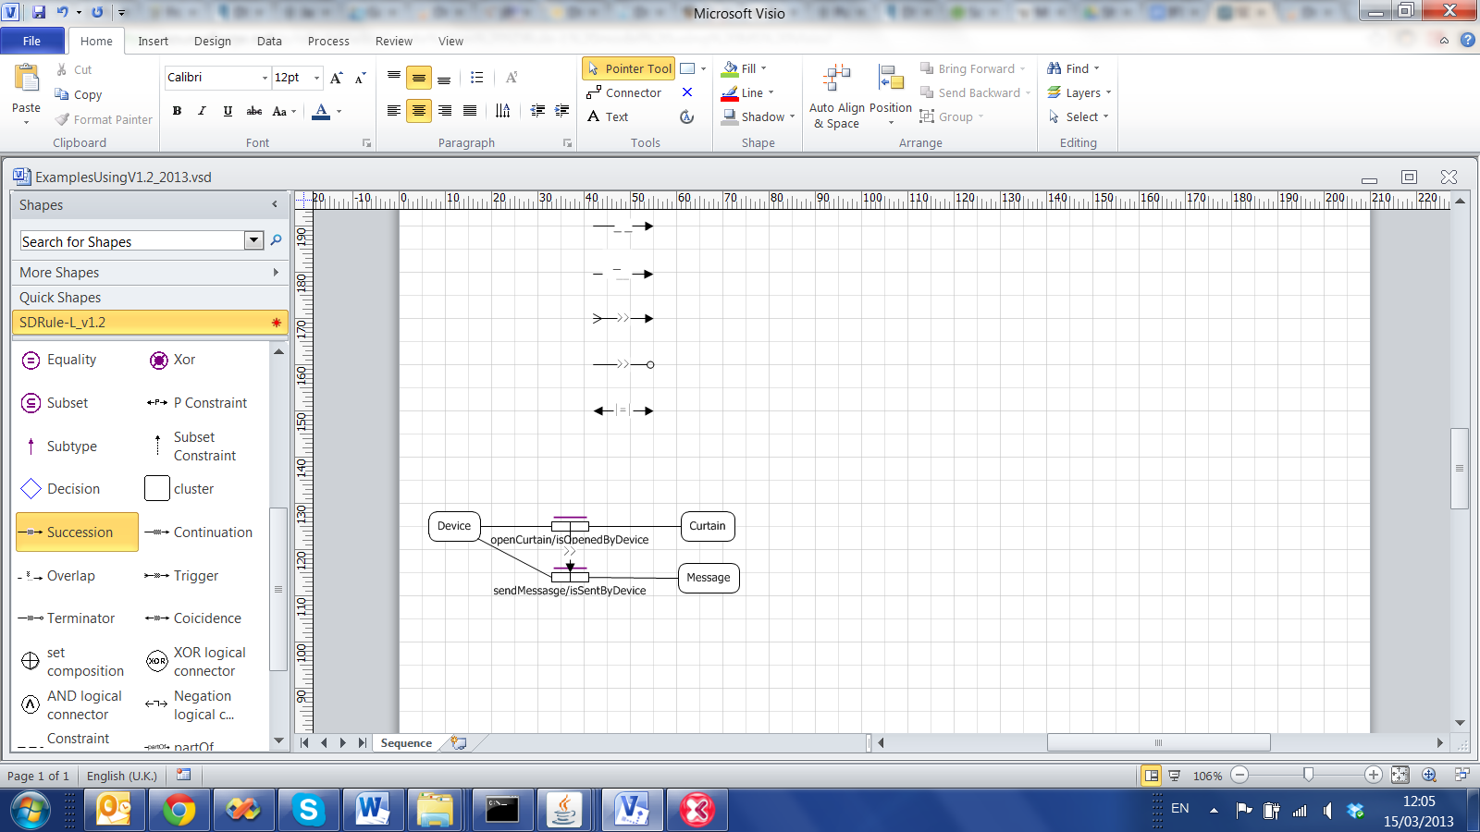Toggle Underline formatting
The height and width of the screenshot is (832, 1480).
click(228, 111)
